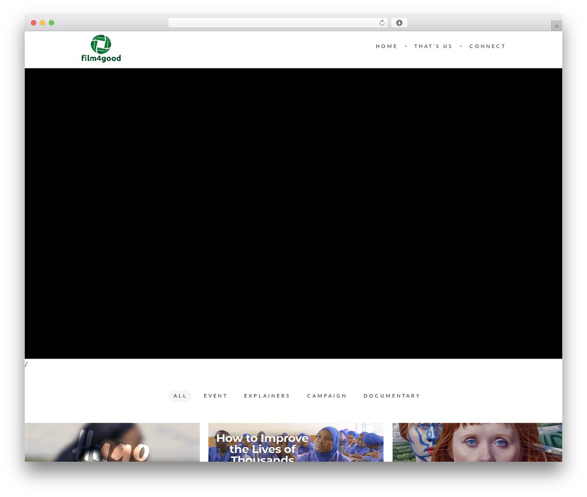This screenshot has height=497, width=587.
Task: Reload the page using the refresh icon
Action: tap(382, 23)
